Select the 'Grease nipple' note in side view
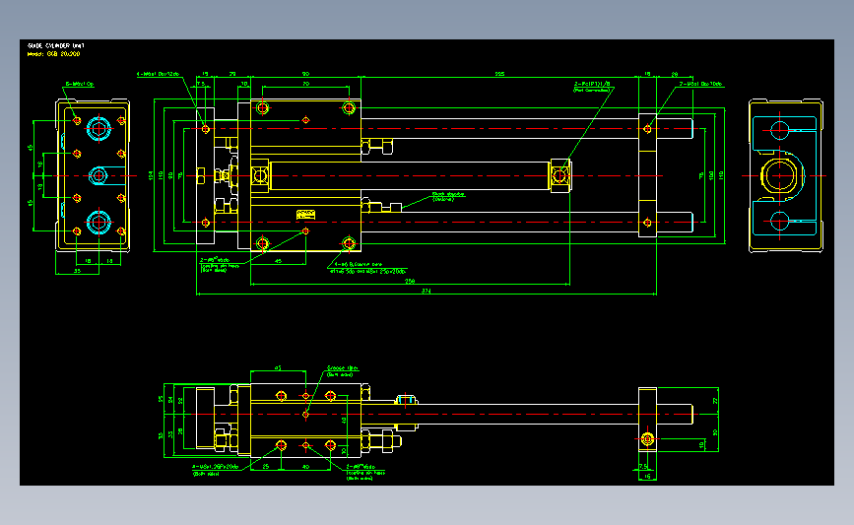The image size is (854, 525). pyautogui.click(x=343, y=371)
